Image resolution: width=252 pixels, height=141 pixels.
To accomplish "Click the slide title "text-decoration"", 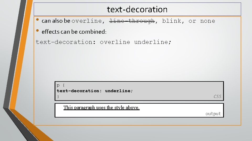I will pyautogui.click(x=137, y=9).
